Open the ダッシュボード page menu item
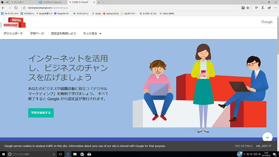 coord(13,33)
